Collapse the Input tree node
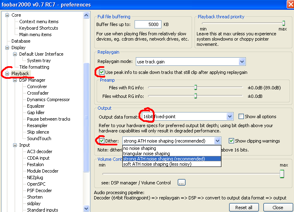Image resolution: width=294 pixels, height=212 pixels. point(15,145)
